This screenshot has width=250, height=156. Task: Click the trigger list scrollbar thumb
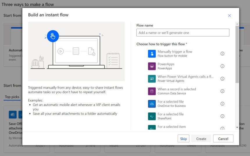coord(237,54)
